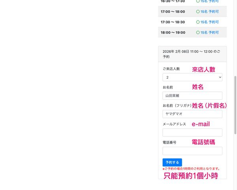
Task: Click the red one-hour usage note
Action: [x=191, y=169]
